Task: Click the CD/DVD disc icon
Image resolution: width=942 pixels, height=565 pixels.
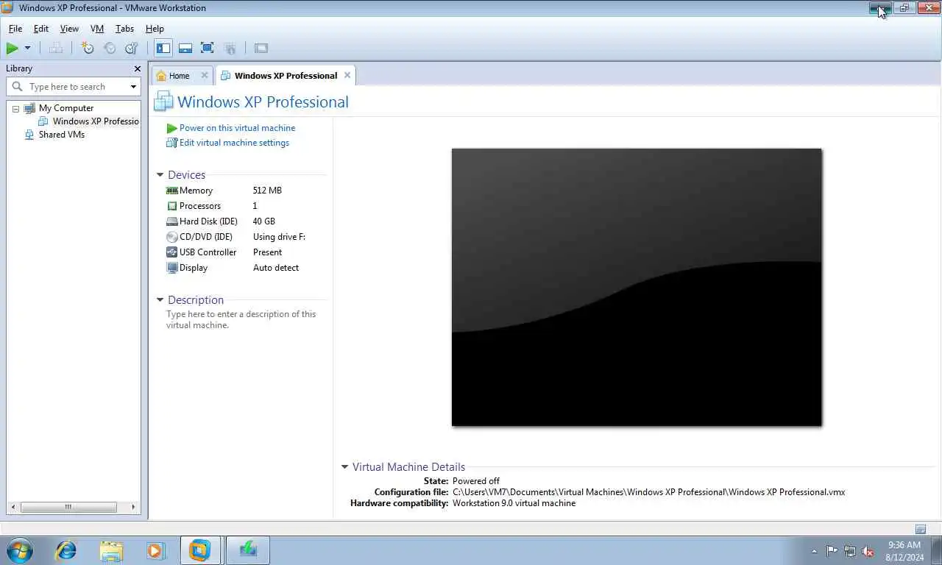Action: (172, 237)
